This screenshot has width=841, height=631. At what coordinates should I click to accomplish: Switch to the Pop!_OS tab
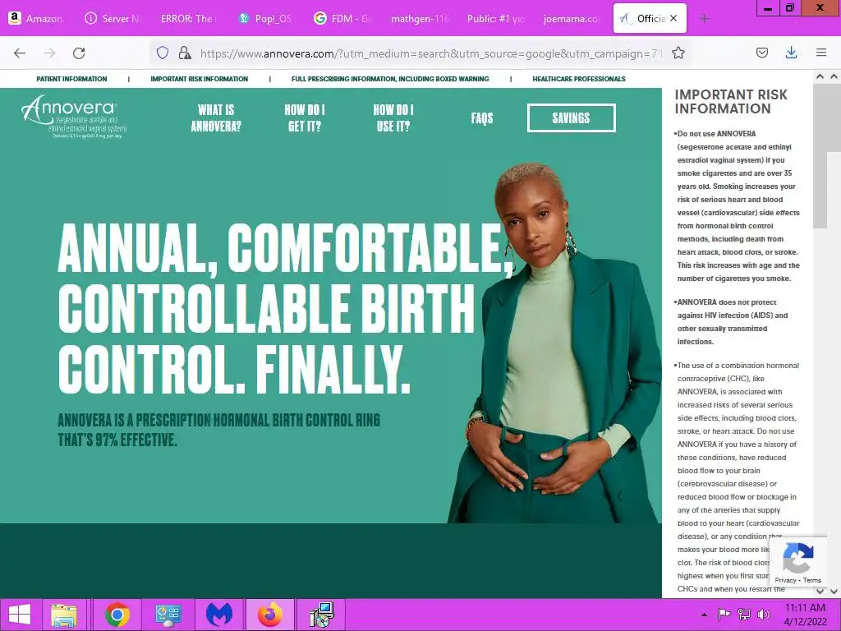click(x=266, y=18)
